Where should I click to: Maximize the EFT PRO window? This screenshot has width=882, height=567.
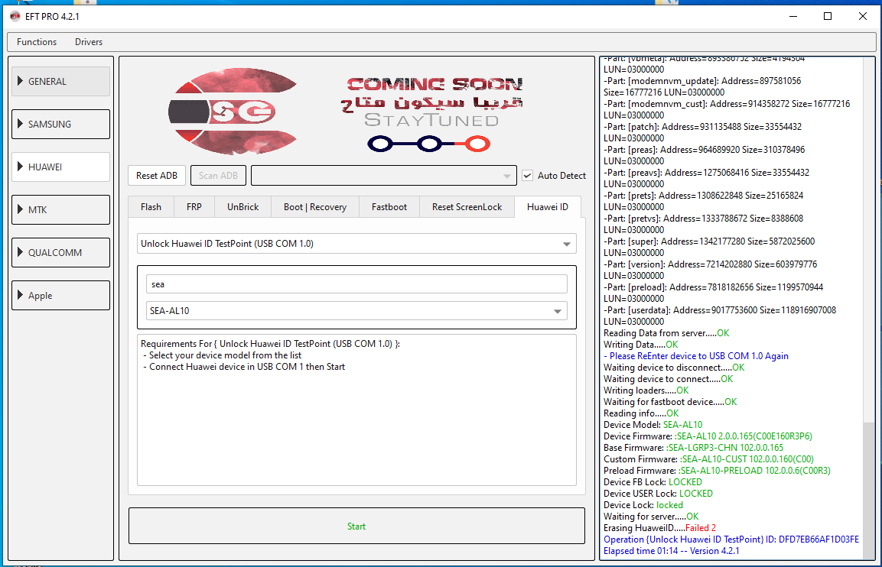828,16
